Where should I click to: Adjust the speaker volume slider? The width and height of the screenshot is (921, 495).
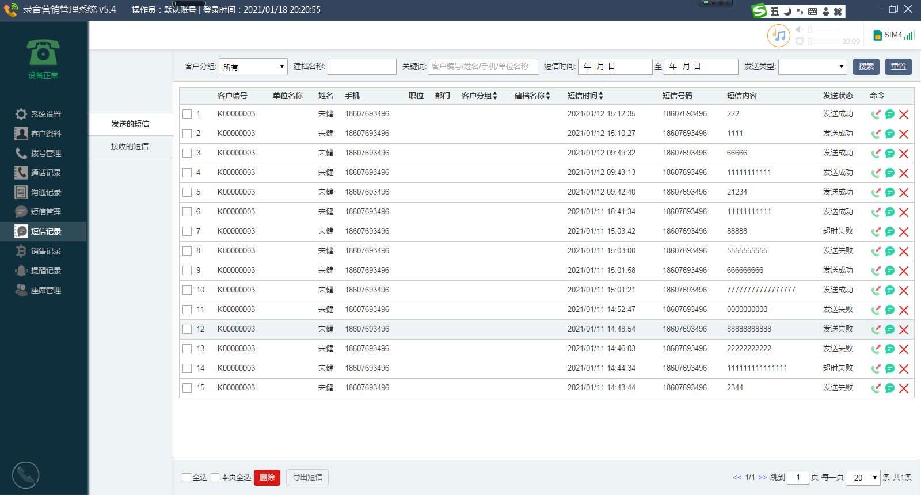824,29
